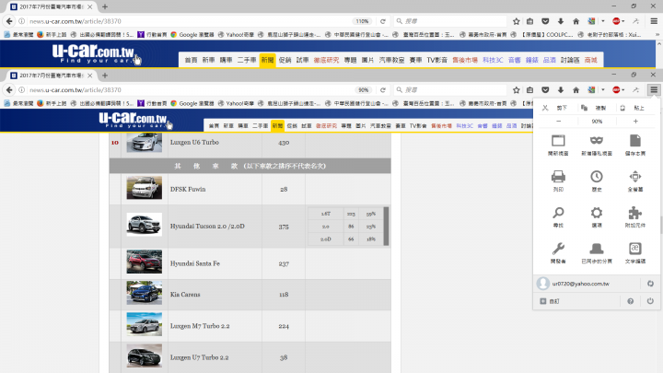Zoom in with plus in menu panel
The height and width of the screenshot is (373, 663).
point(635,122)
